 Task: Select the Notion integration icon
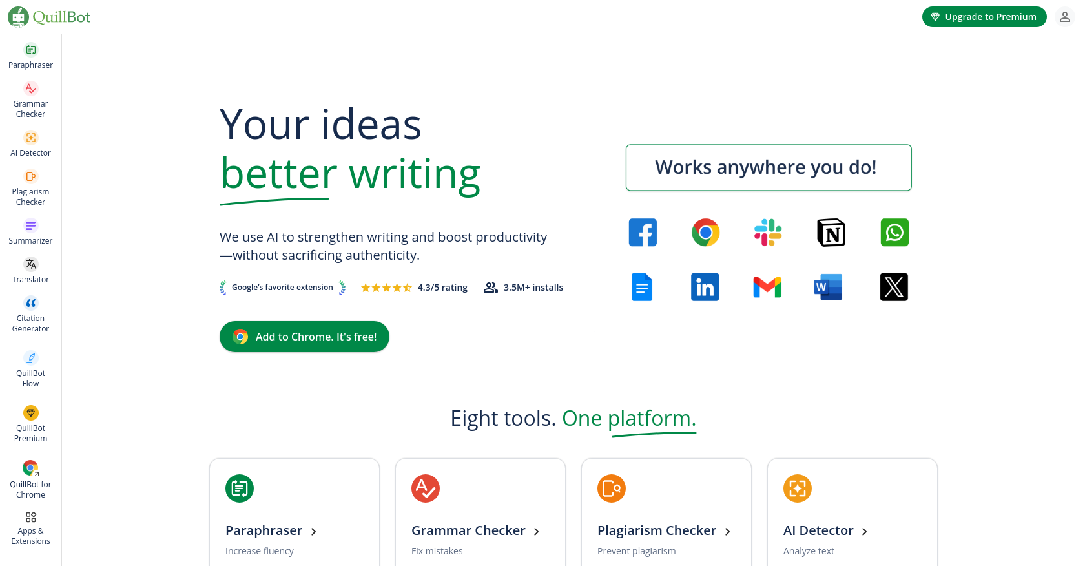tap(831, 232)
